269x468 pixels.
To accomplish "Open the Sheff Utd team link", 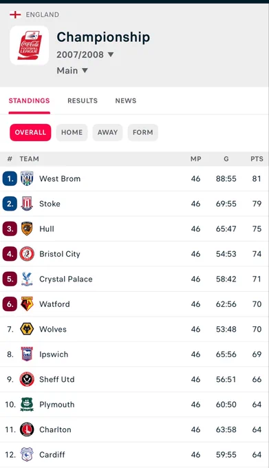I will 57,379.
